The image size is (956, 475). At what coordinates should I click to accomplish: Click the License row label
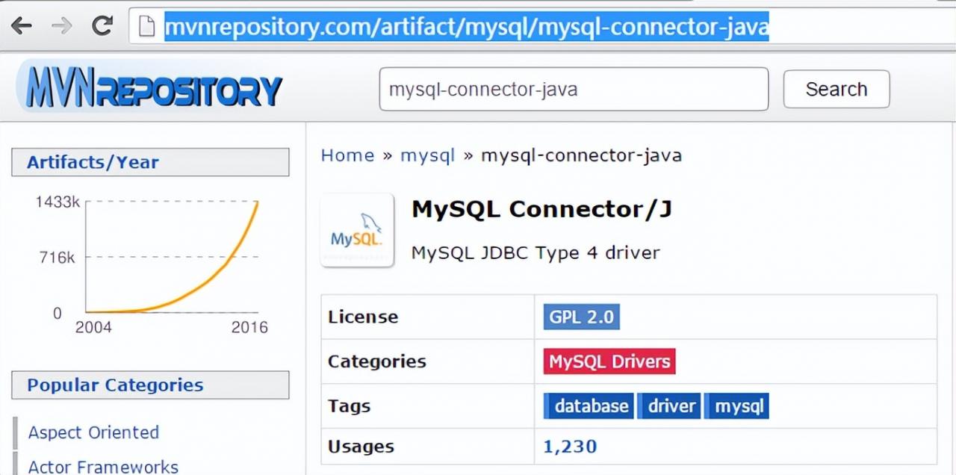click(x=363, y=317)
